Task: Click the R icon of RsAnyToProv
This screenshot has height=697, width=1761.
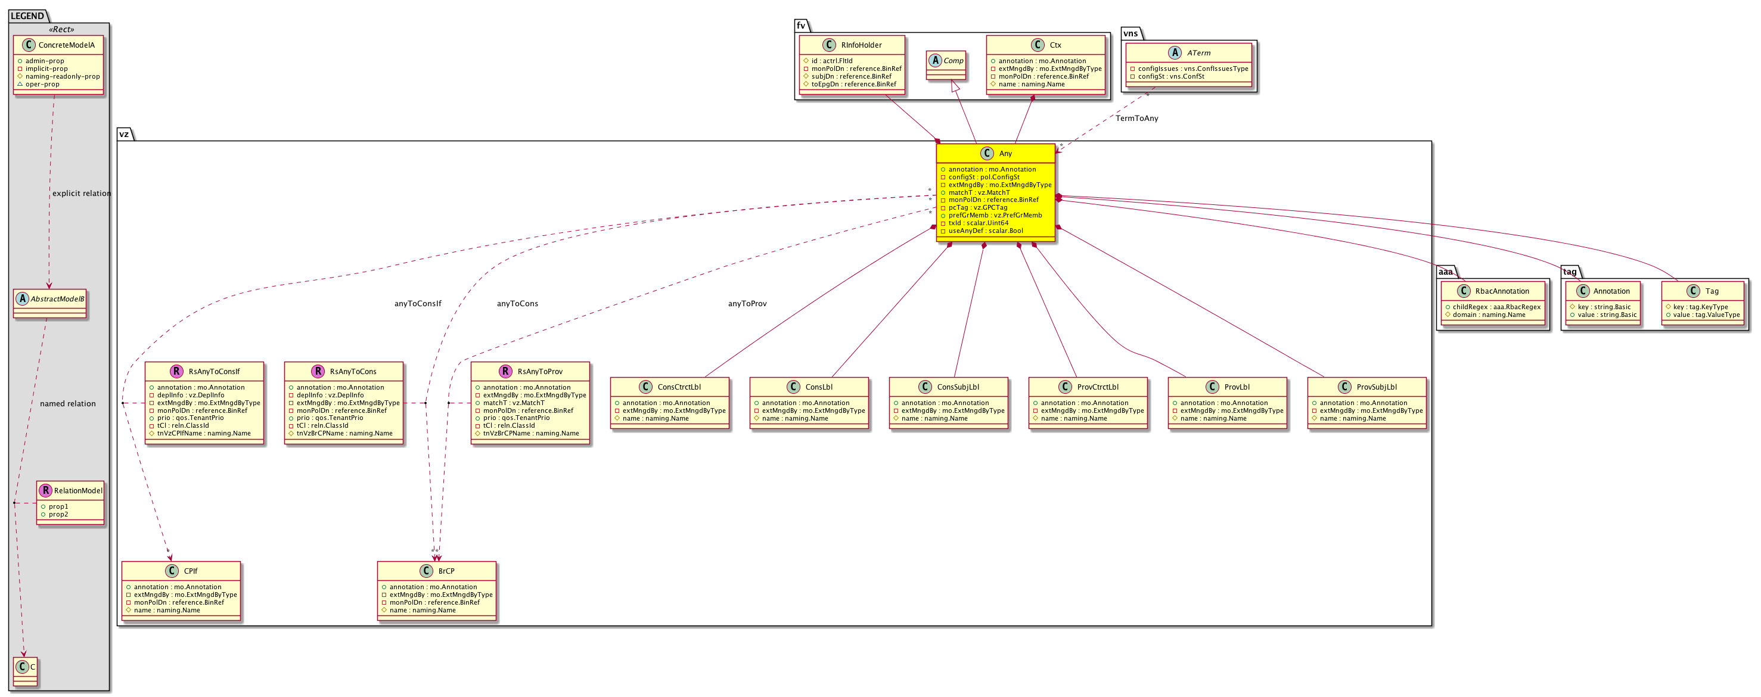Action: tap(505, 372)
